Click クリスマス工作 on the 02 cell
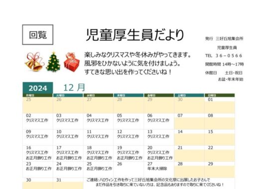The image size is (276, 189). pos(37,120)
